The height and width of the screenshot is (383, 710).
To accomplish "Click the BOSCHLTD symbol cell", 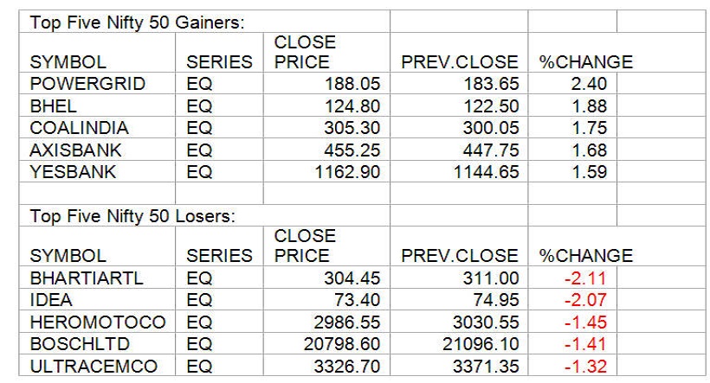I will [x=79, y=343].
